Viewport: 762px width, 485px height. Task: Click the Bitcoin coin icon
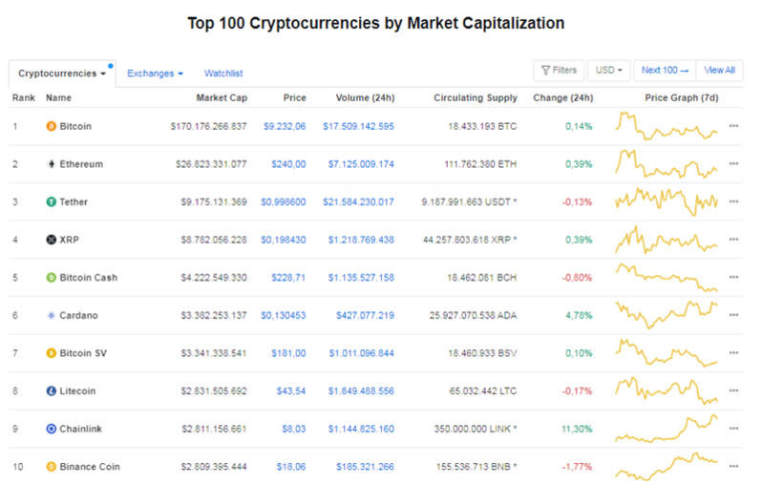(52, 126)
